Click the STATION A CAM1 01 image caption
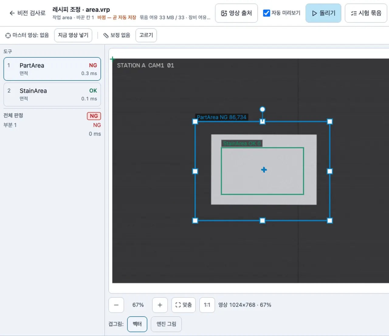The width and height of the screenshot is (389, 336). [x=146, y=66]
